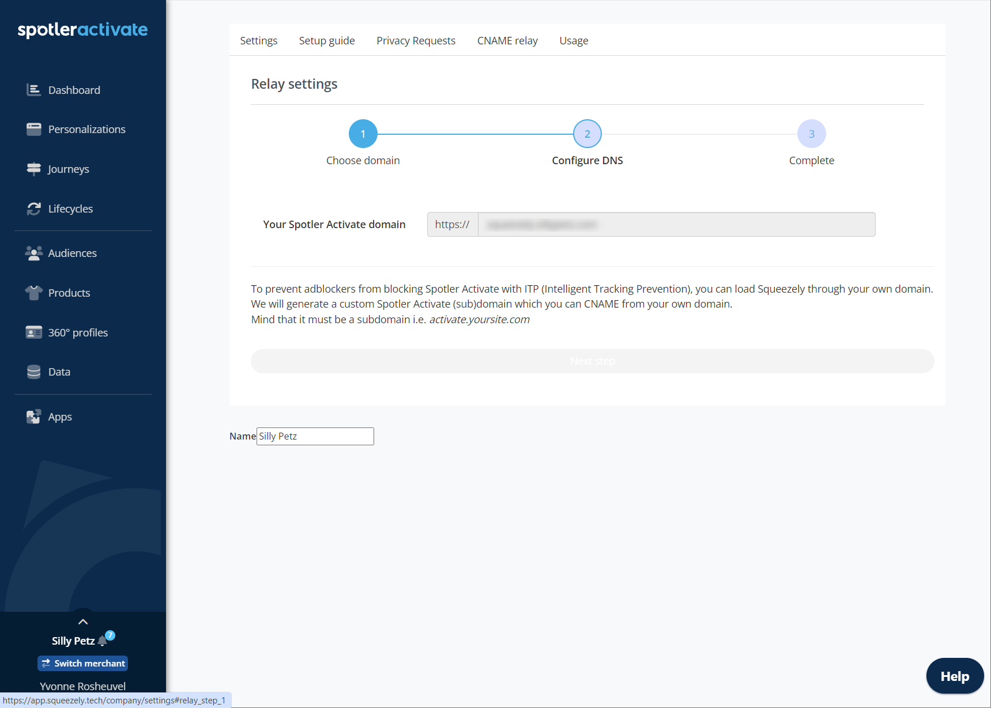This screenshot has width=991, height=708.
Task: Click the Spotler Activate domain field
Action: [x=676, y=224]
